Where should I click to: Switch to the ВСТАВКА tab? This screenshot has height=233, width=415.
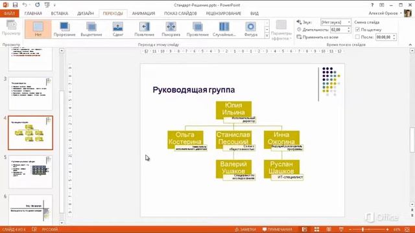coord(59,13)
